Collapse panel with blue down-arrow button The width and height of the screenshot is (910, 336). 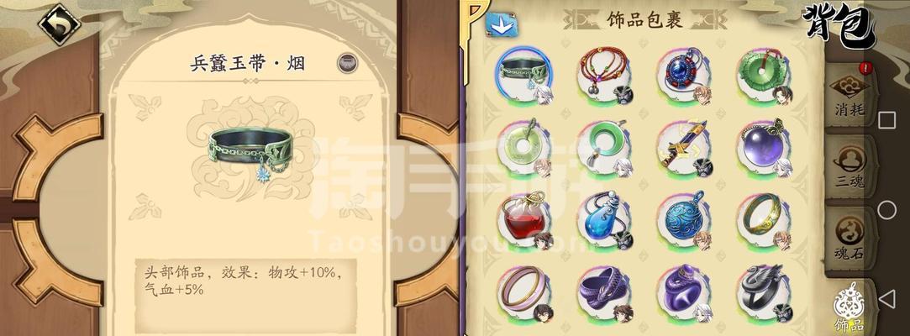502,25
